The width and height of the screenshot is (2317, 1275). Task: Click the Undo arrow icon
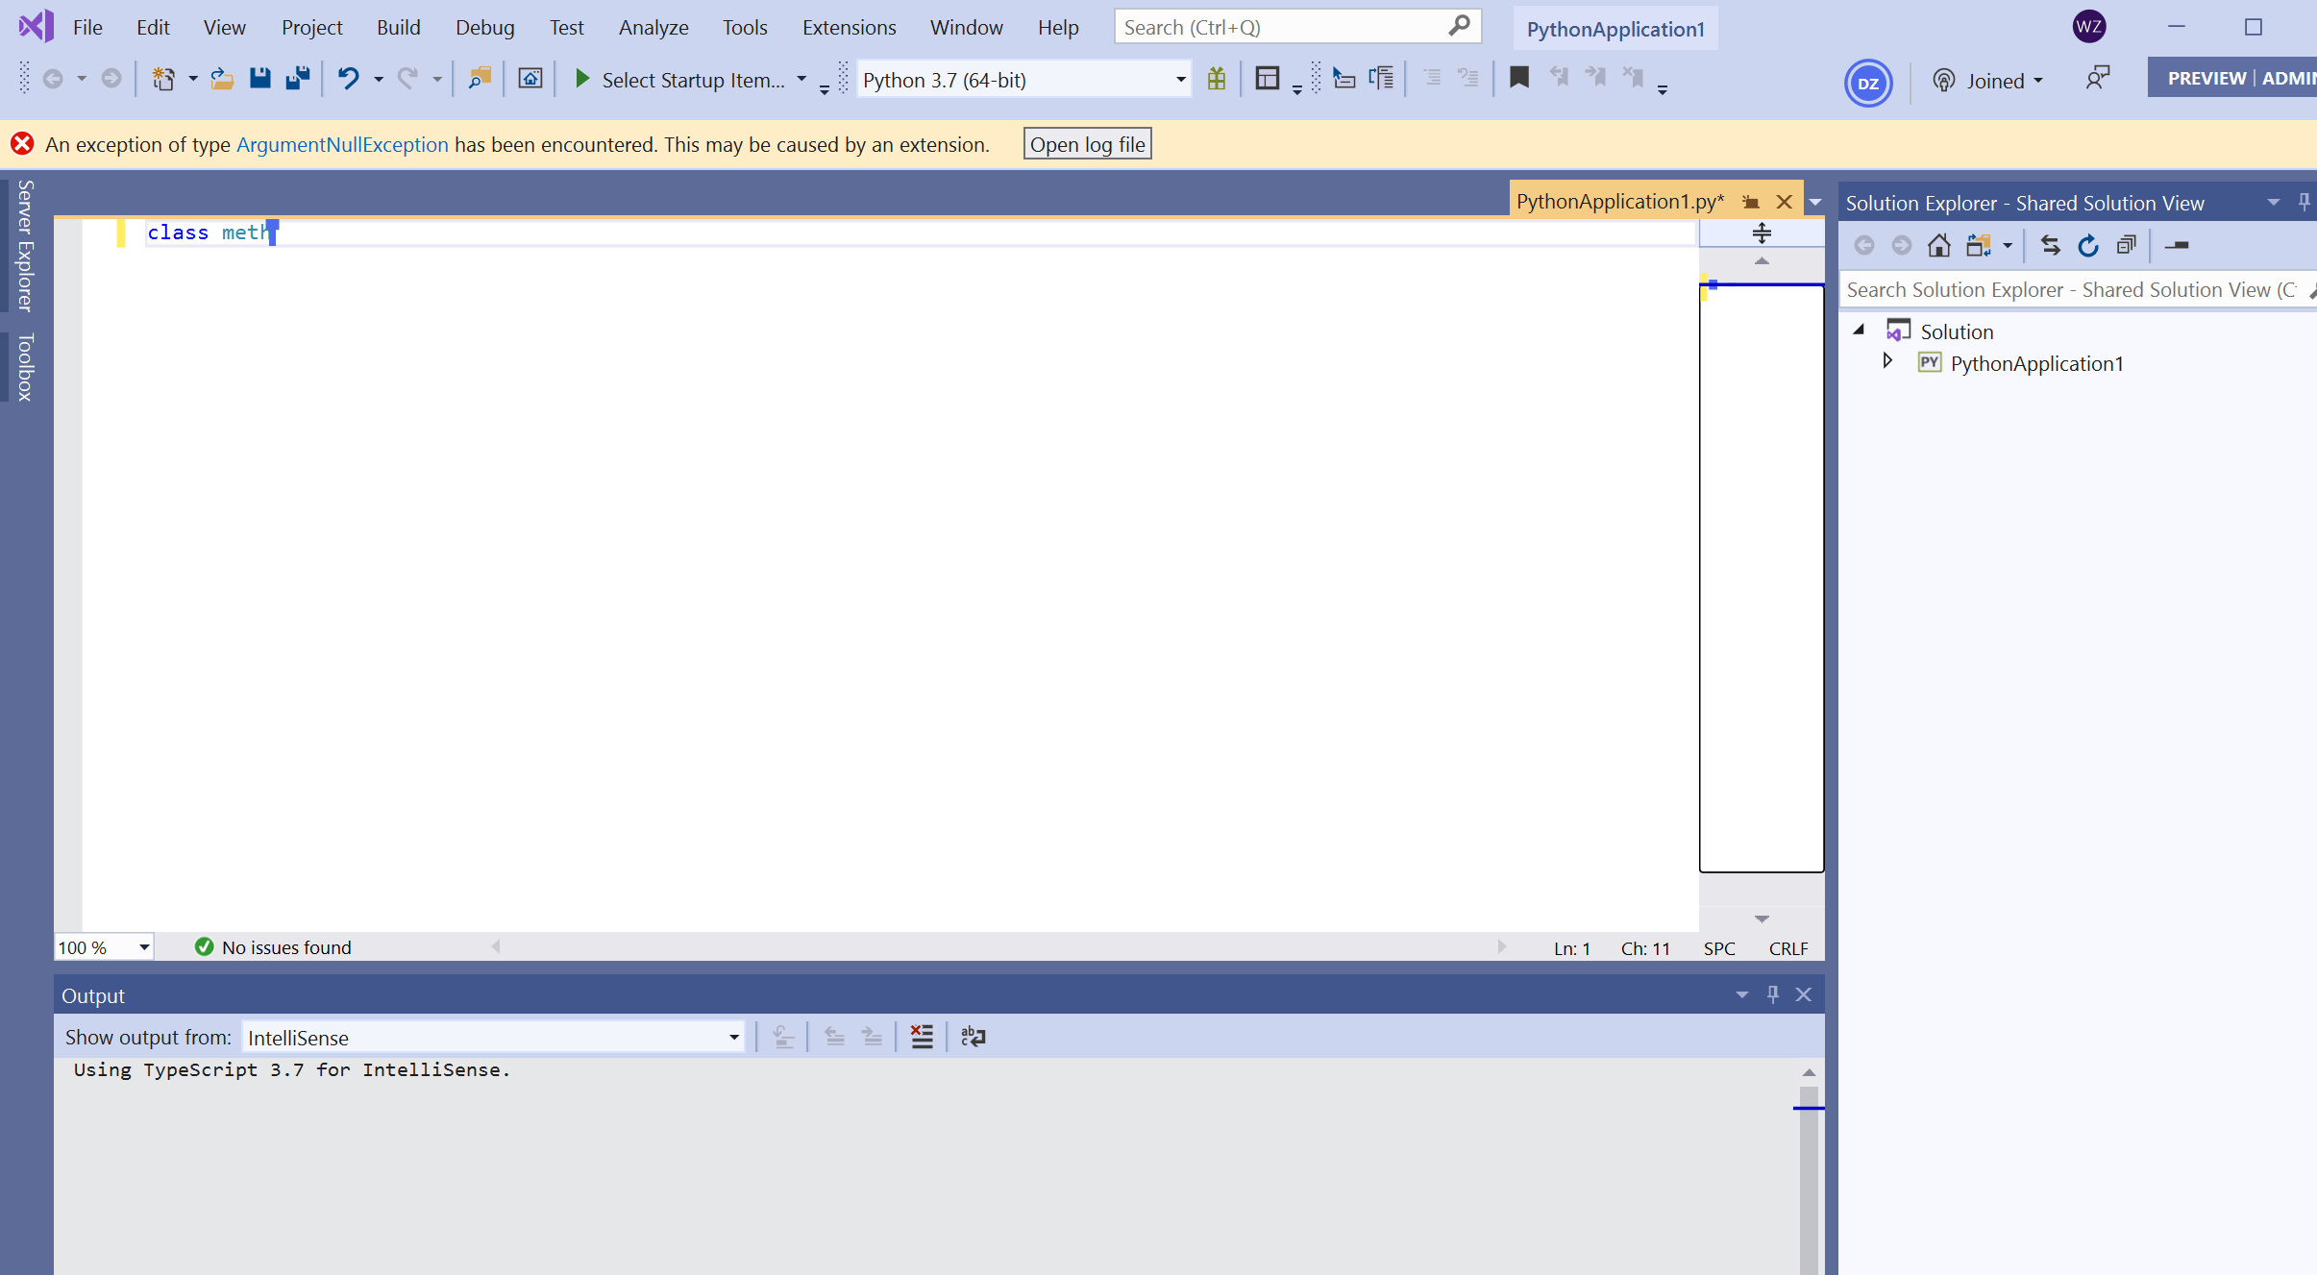tap(348, 79)
